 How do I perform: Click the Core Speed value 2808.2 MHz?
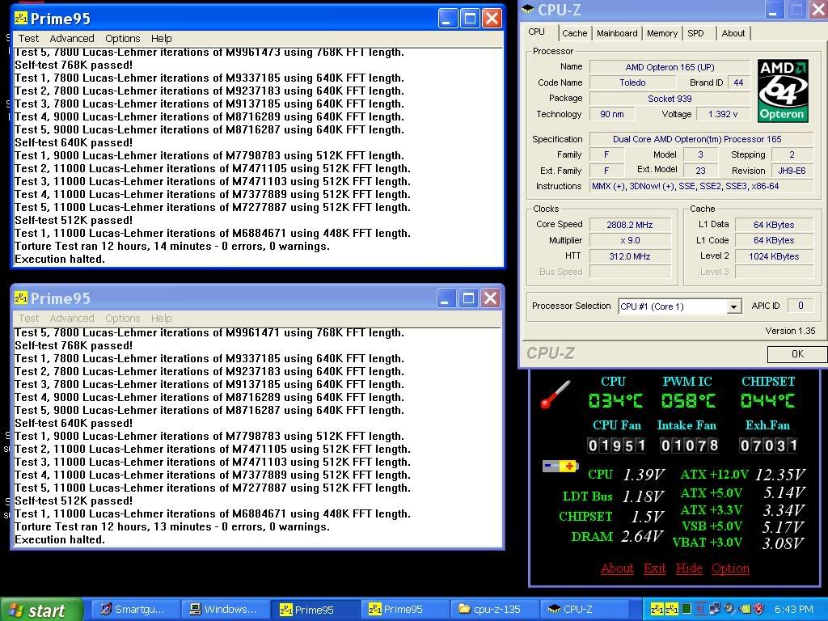click(630, 225)
